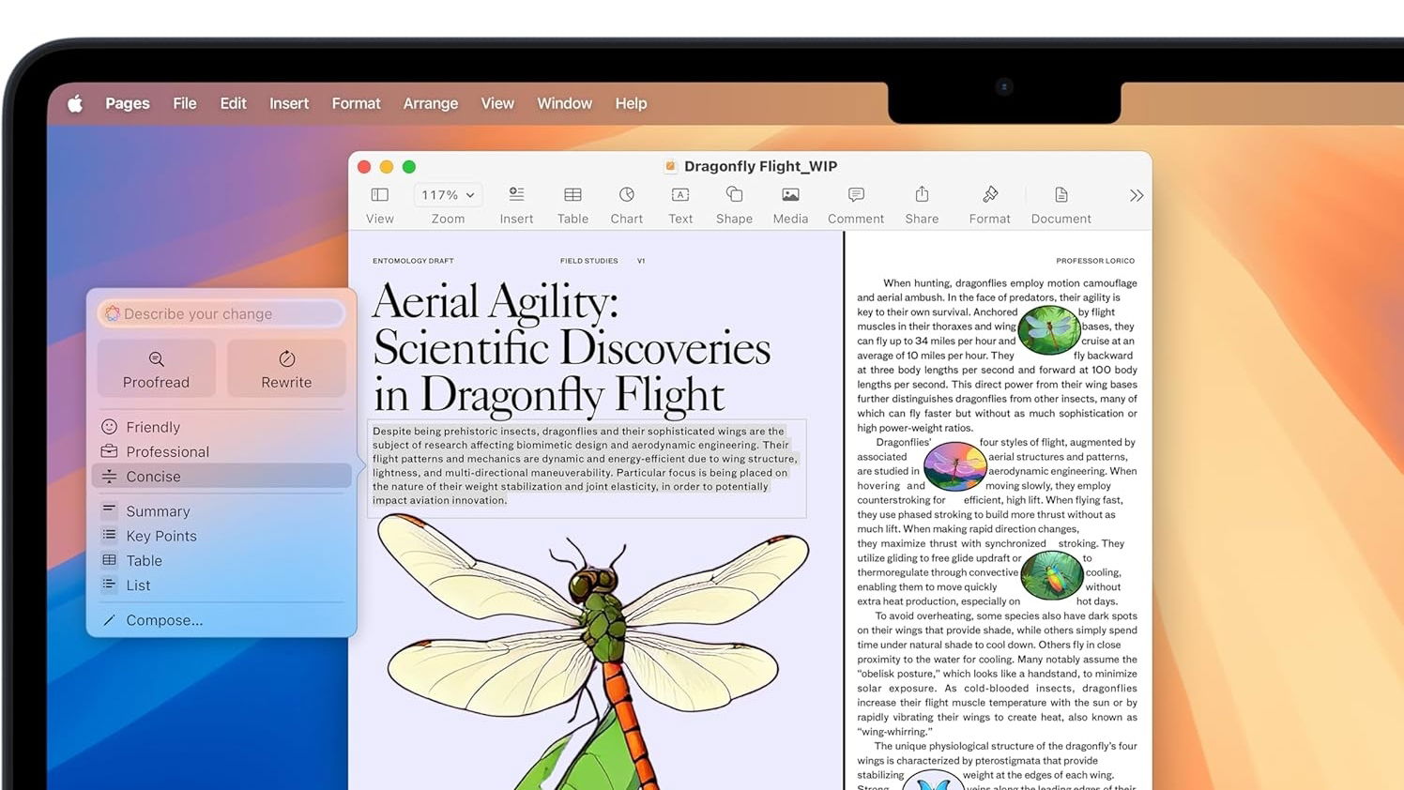Click the Describe your change field
The width and height of the screenshot is (1404, 790).
coord(221,313)
